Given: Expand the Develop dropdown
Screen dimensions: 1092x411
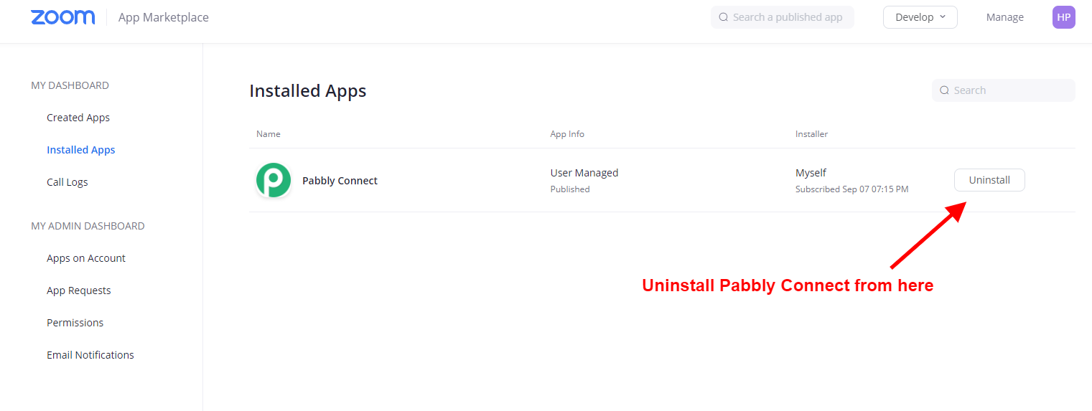Looking at the screenshot, I should (920, 17).
